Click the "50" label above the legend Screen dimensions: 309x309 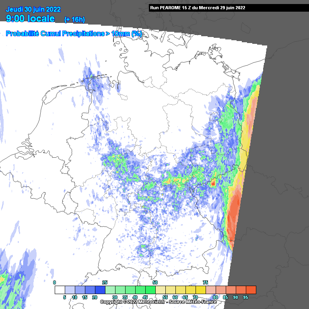(x=155, y=282)
